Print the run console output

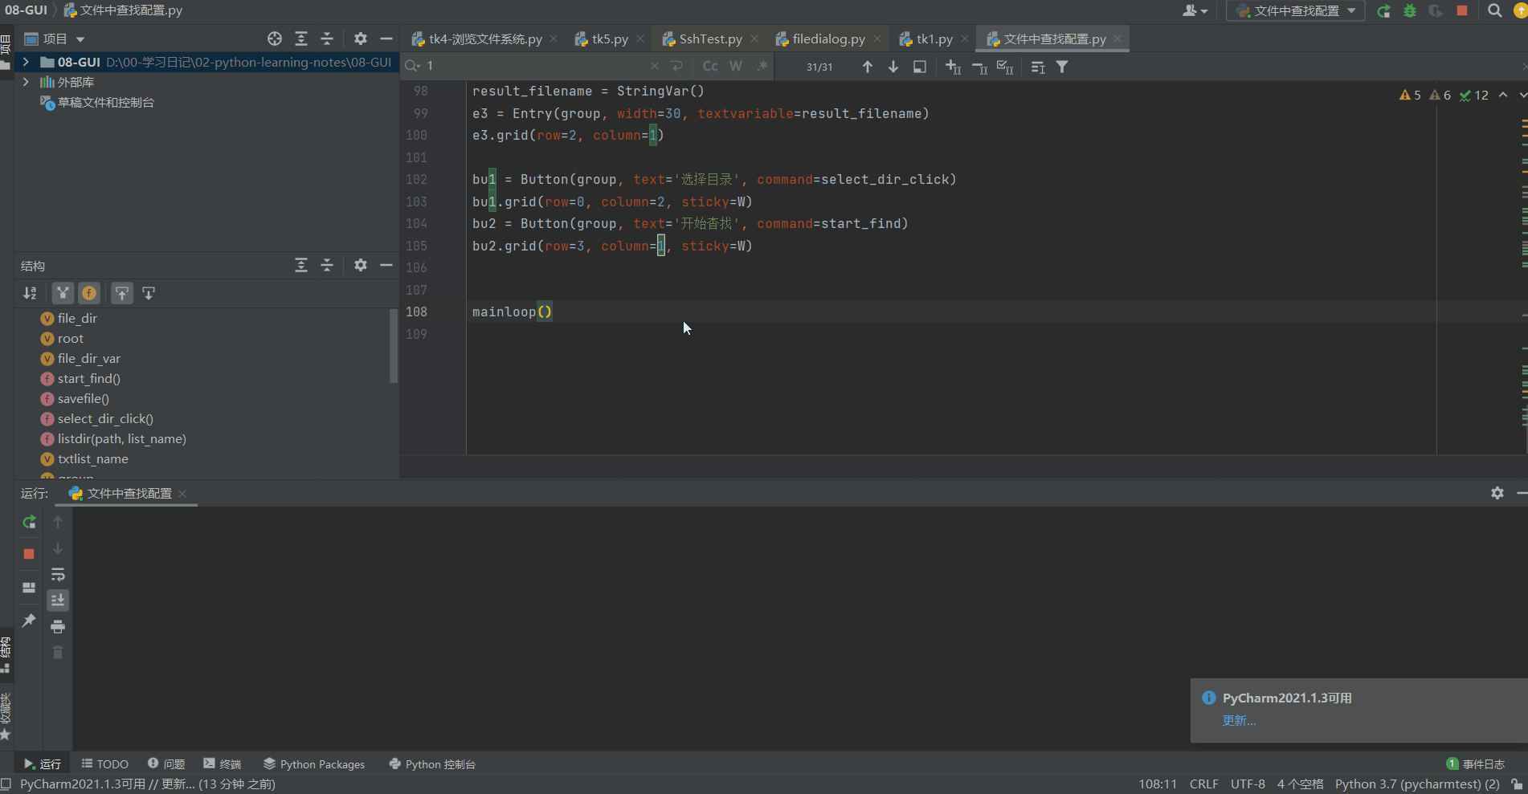point(58,626)
